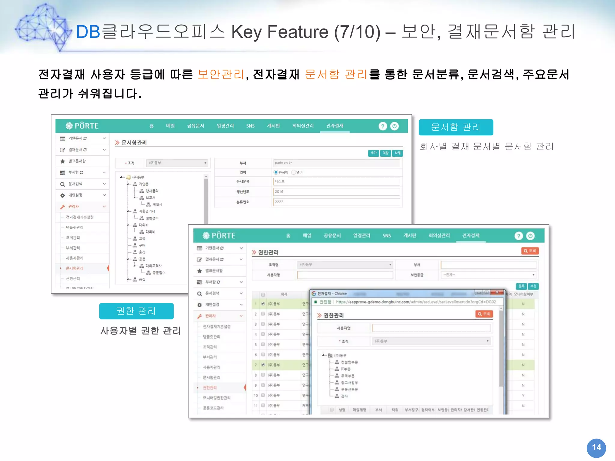The width and height of the screenshot is (615, 461).
Task: Expand 문서검색 chevron in 문서함관리 sidebar
Action: point(104,184)
